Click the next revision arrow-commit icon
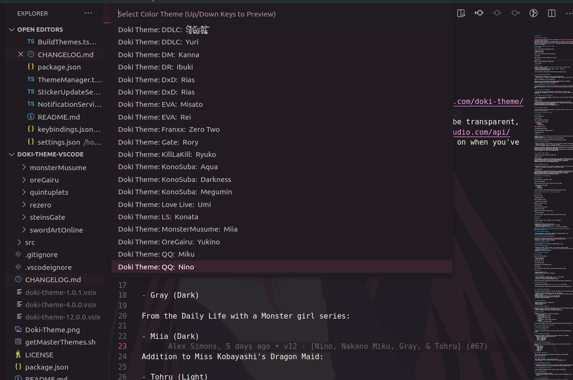573x380 pixels. pyautogui.click(x=515, y=13)
